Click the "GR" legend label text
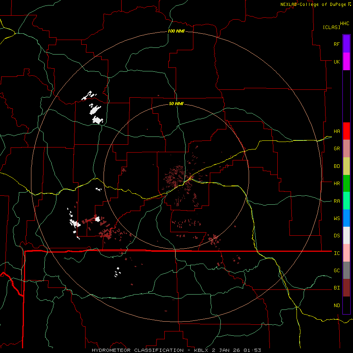Image resolution: width=353 pixels, height=353 pixels. tap(337, 149)
